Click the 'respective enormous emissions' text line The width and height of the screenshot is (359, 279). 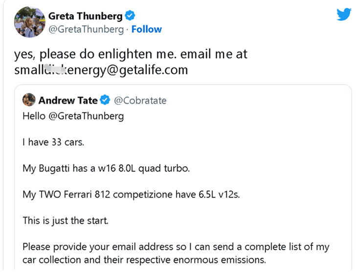144,260
